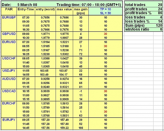Click the AUDUSD pair cell
Screen dimensions: 164x131
click(9, 79)
